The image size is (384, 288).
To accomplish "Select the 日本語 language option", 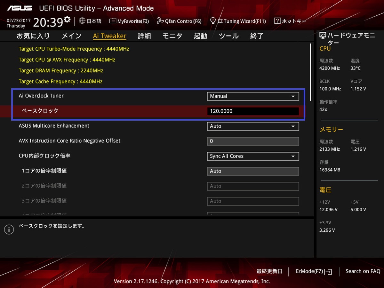I will (94, 21).
